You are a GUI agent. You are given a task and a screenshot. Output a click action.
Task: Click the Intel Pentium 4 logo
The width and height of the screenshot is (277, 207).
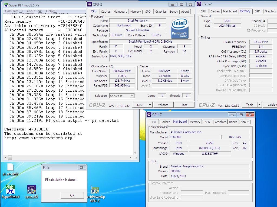(180, 28)
